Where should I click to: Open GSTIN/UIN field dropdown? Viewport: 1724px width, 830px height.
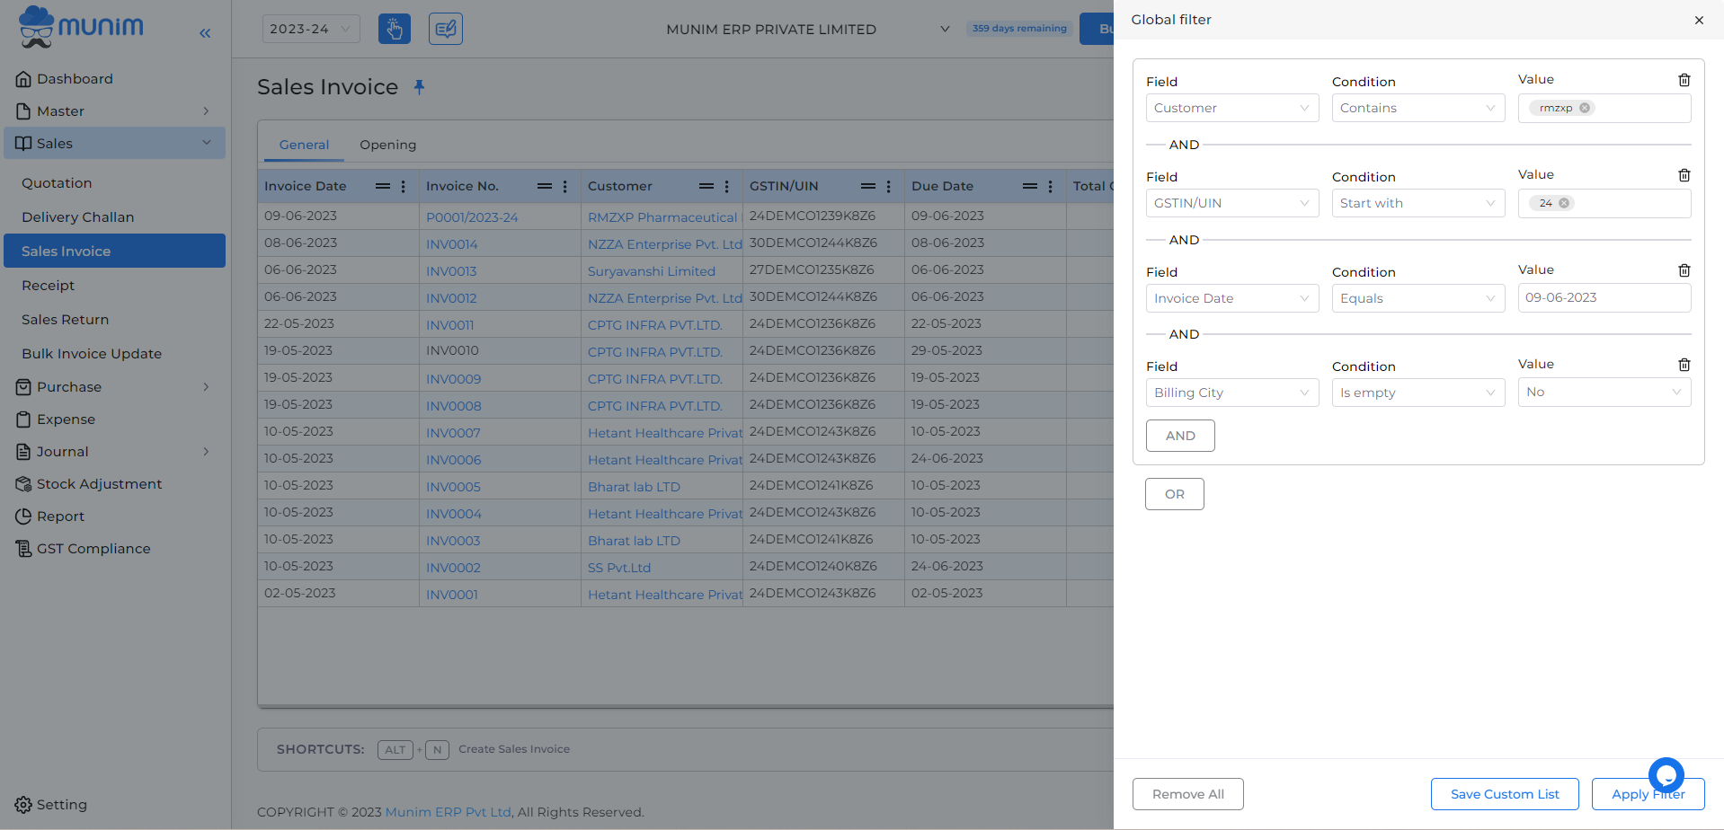click(x=1232, y=203)
